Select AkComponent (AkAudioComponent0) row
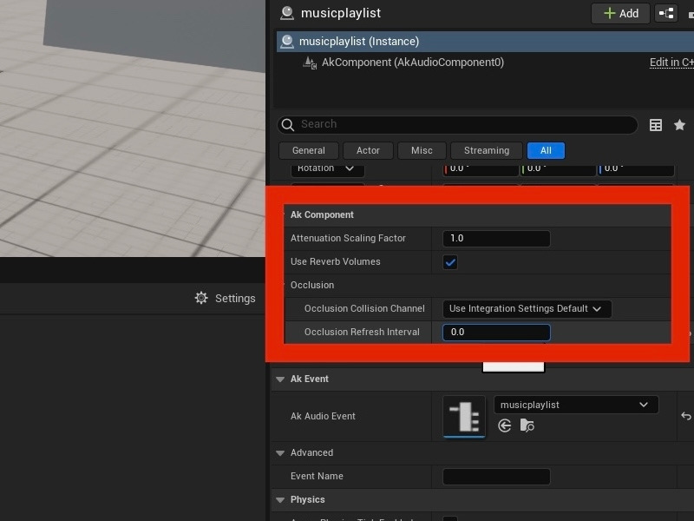The image size is (694, 521). click(x=485, y=63)
